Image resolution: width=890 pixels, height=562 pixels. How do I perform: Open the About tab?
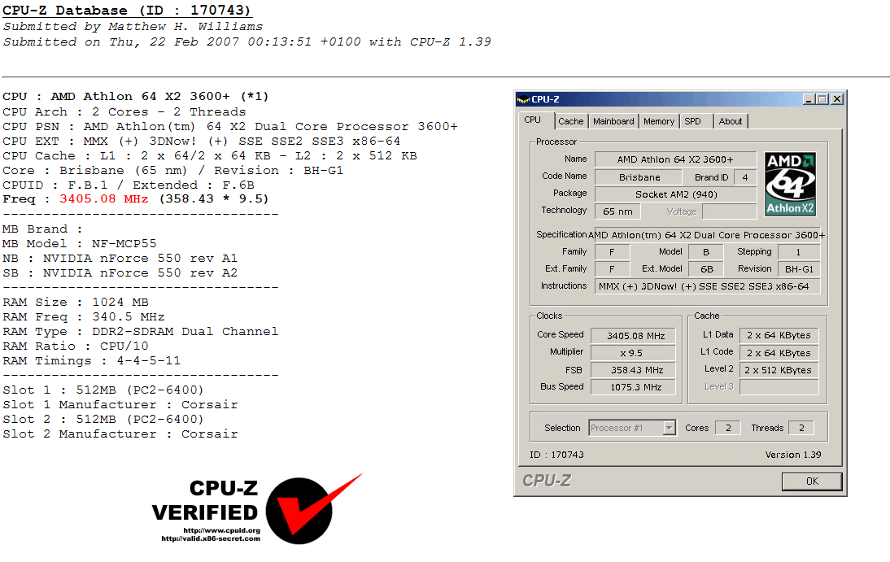(731, 121)
